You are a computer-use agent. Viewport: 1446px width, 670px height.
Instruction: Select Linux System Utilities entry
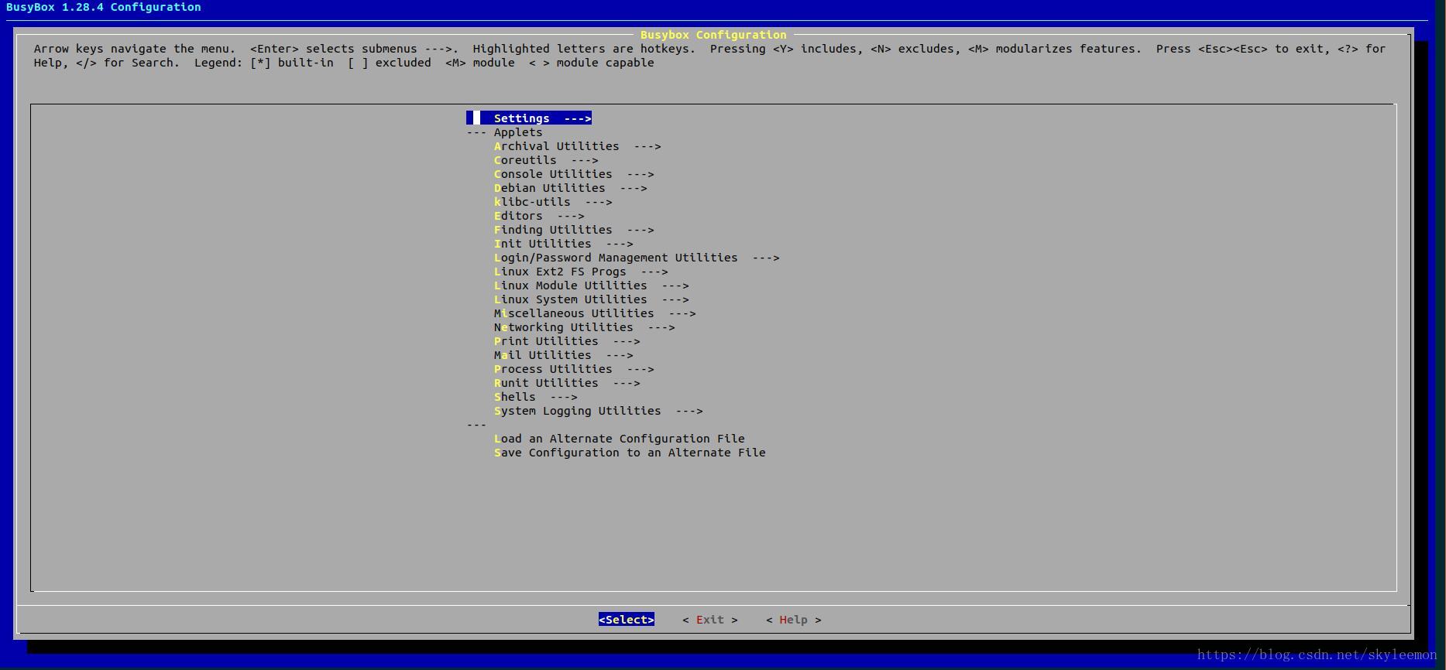tap(592, 299)
